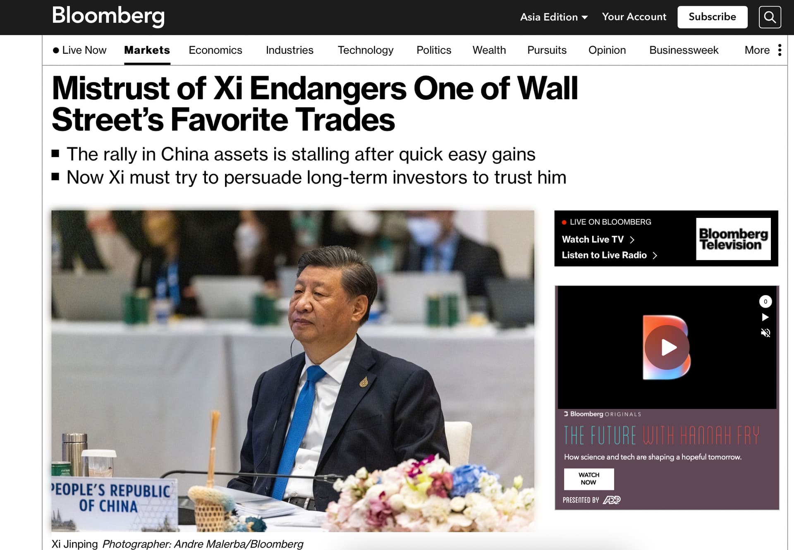
Task: Open the search magnifier icon
Action: coord(770,17)
